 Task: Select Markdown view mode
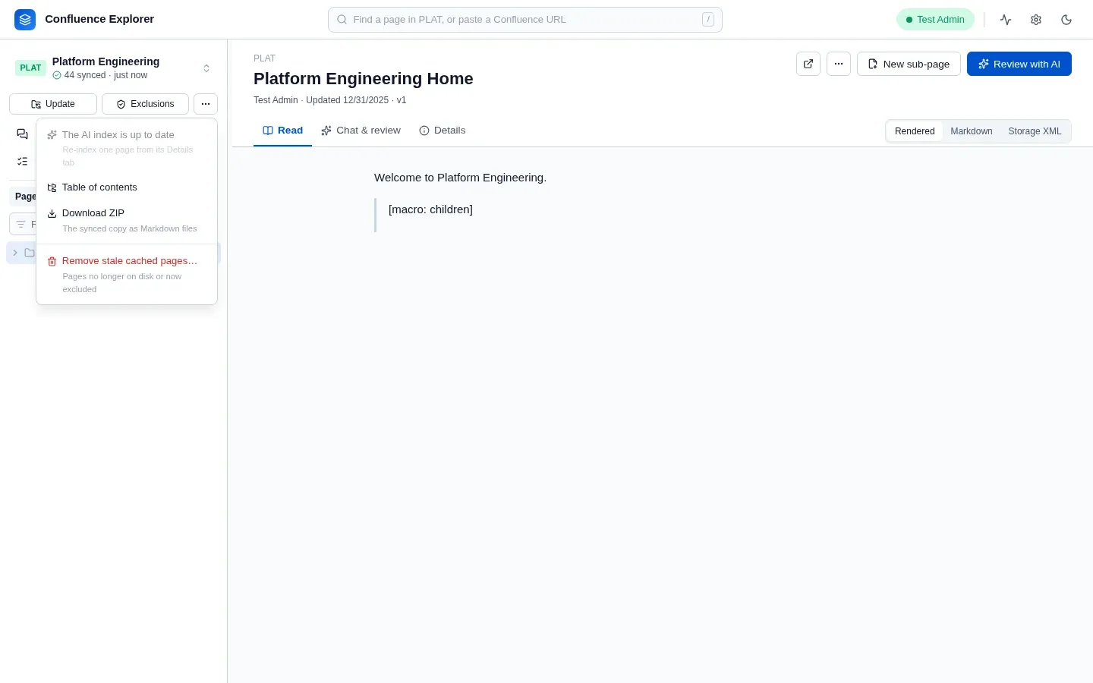pos(972,131)
